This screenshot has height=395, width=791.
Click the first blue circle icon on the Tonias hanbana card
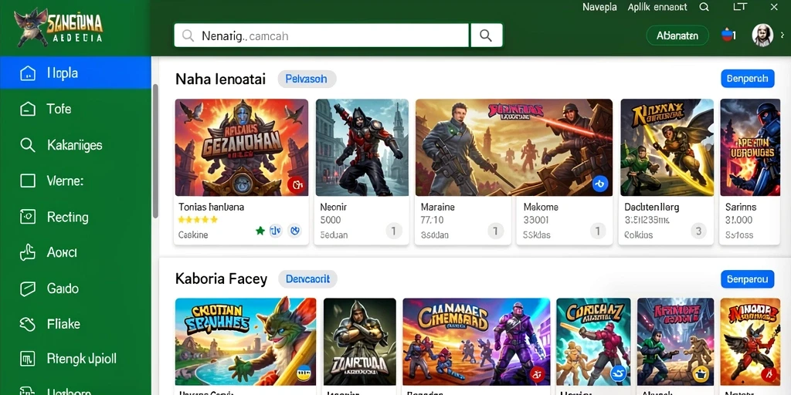[275, 231]
